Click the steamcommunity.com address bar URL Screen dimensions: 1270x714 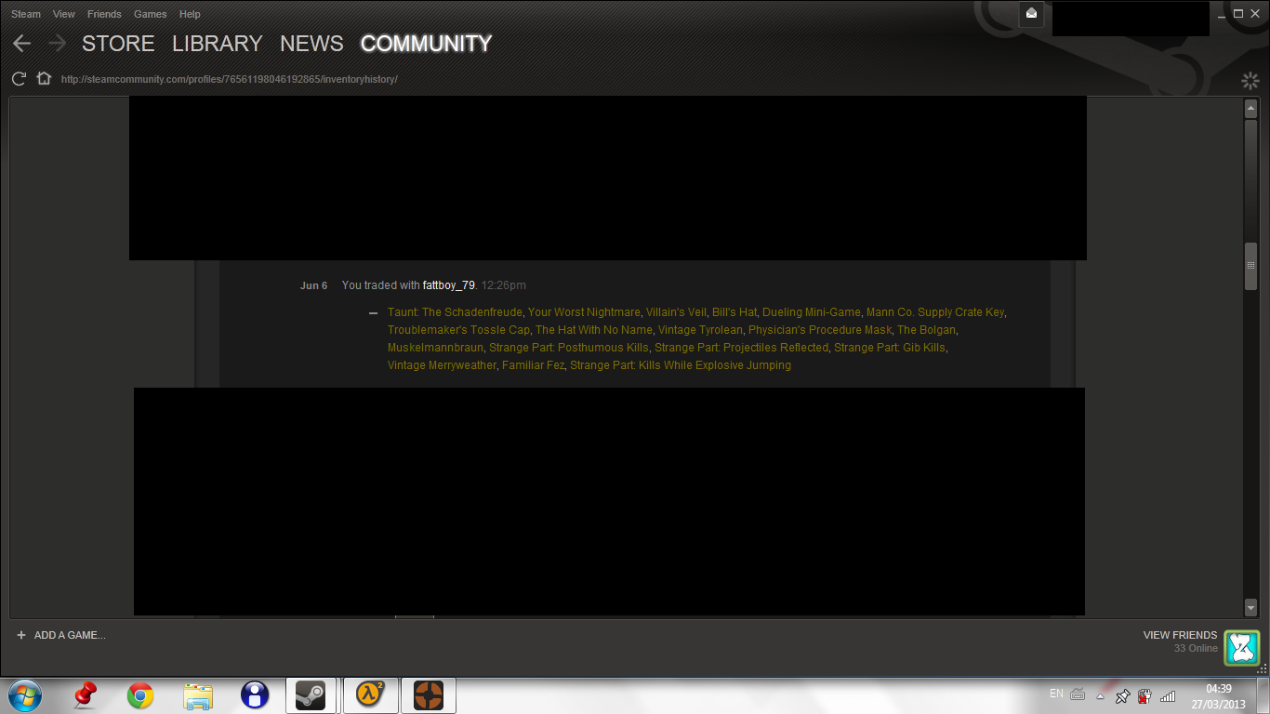click(230, 80)
